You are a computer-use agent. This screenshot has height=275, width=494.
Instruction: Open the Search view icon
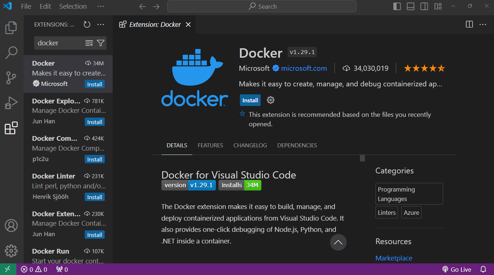[x=11, y=53]
